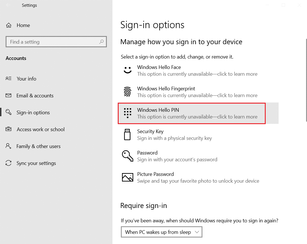307x244 pixels.
Task: Click the Email & accounts envelope icon
Action: pyautogui.click(x=8, y=95)
